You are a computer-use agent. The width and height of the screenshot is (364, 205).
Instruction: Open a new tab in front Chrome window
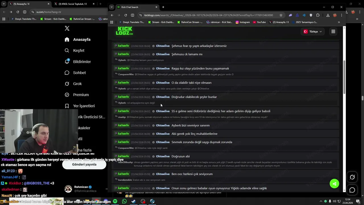click(163, 7)
